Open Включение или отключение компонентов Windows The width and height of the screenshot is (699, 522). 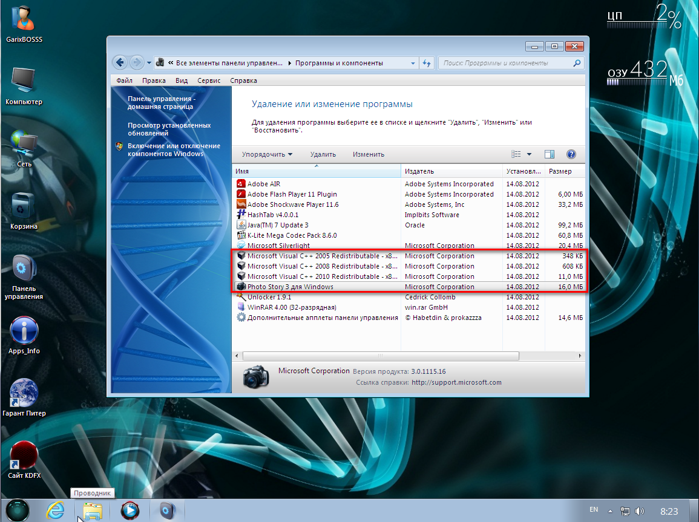pos(174,149)
